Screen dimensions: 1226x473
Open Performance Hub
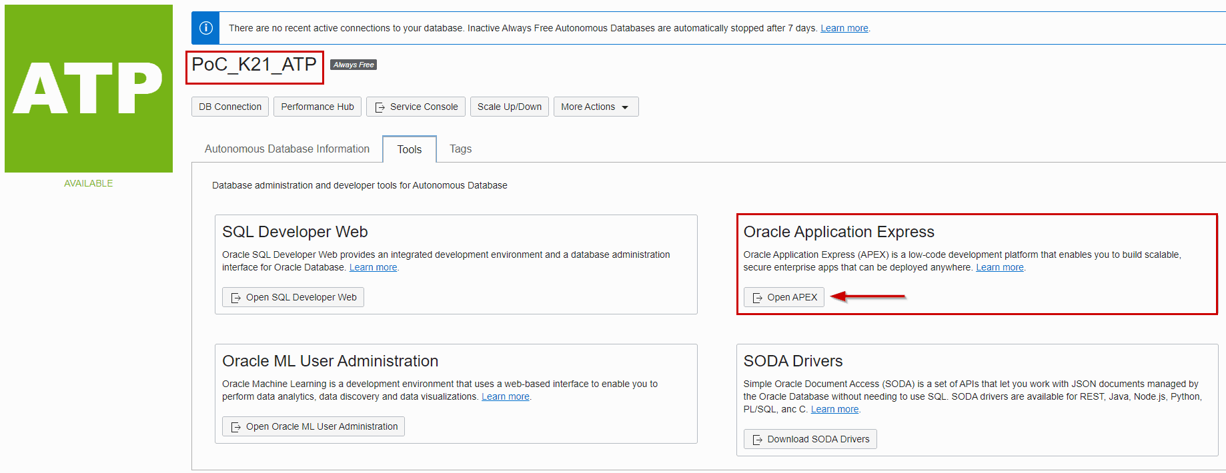point(318,107)
